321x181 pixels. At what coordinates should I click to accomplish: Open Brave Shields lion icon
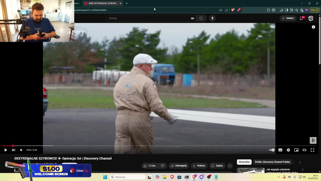(x=233, y=10)
